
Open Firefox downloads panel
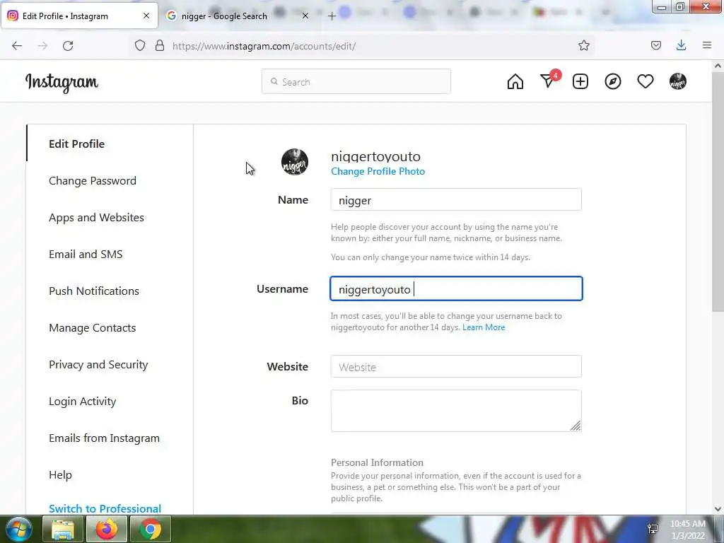[x=681, y=46]
